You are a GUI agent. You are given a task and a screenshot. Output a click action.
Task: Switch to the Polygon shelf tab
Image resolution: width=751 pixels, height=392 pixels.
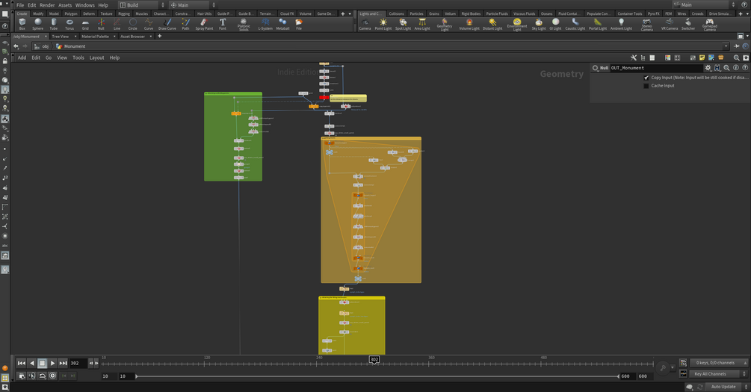[71, 14]
